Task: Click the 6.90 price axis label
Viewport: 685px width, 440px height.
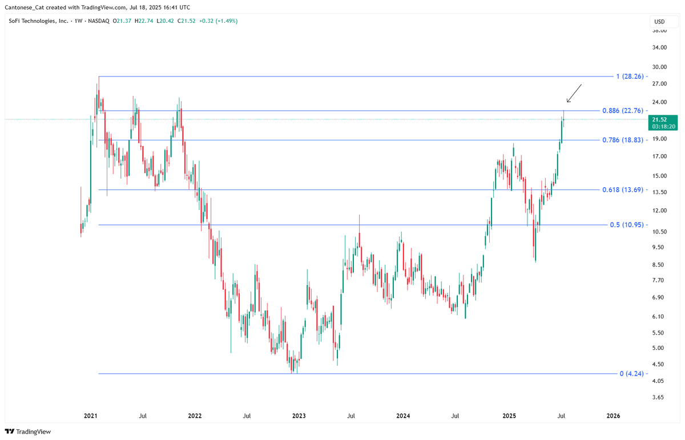Action: point(659,298)
